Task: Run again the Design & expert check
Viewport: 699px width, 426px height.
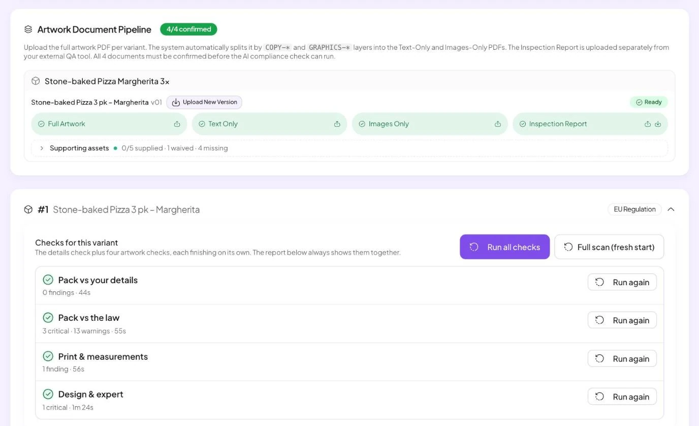Action: click(x=622, y=397)
